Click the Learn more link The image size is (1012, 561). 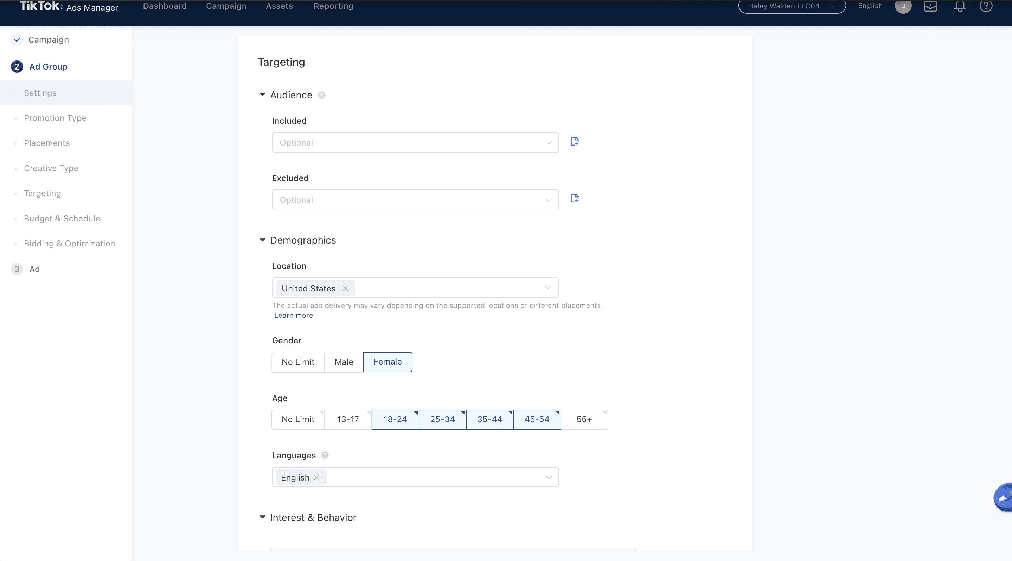[x=294, y=315]
